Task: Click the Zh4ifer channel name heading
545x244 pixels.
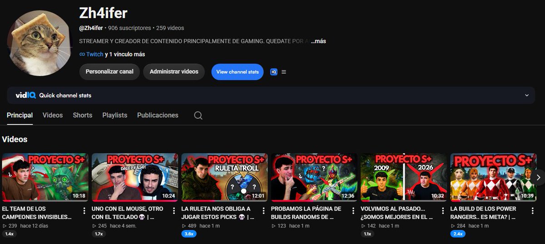Action: (x=103, y=14)
